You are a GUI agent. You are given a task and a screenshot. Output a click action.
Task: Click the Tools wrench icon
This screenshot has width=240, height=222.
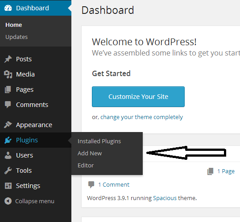(x=8, y=171)
